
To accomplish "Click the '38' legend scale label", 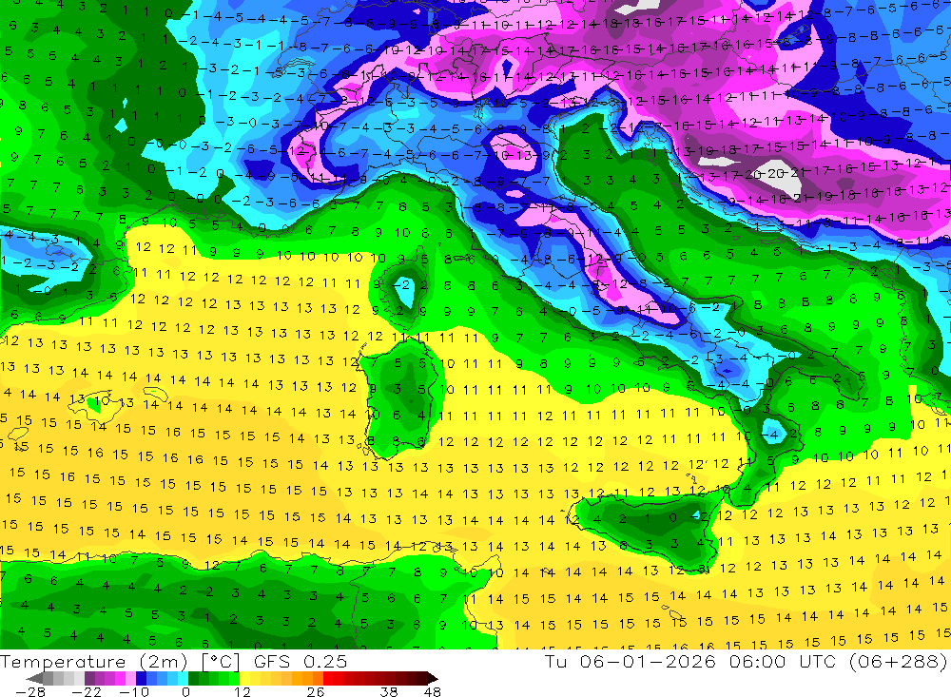I will [x=388, y=692].
